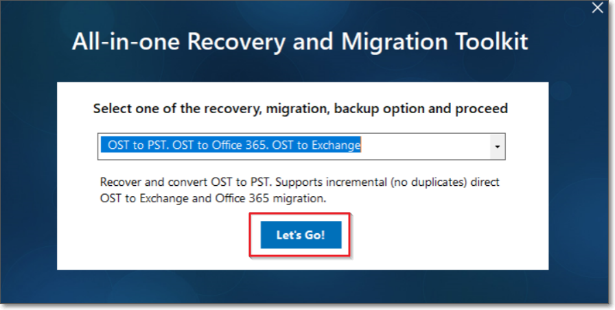Select the "Select one of the recovery" instruction label
The height and width of the screenshot is (310, 615).
pos(301,108)
